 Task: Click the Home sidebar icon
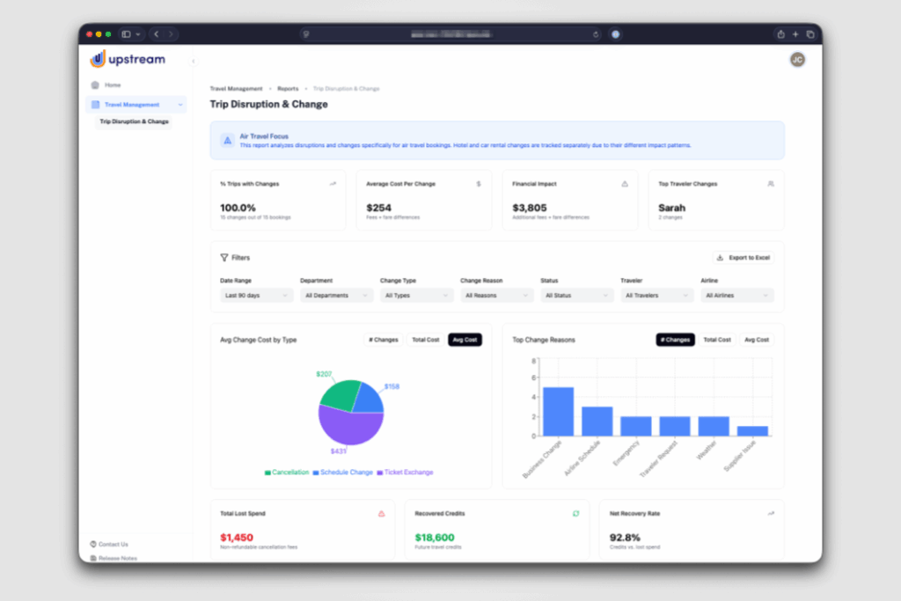[x=95, y=85]
